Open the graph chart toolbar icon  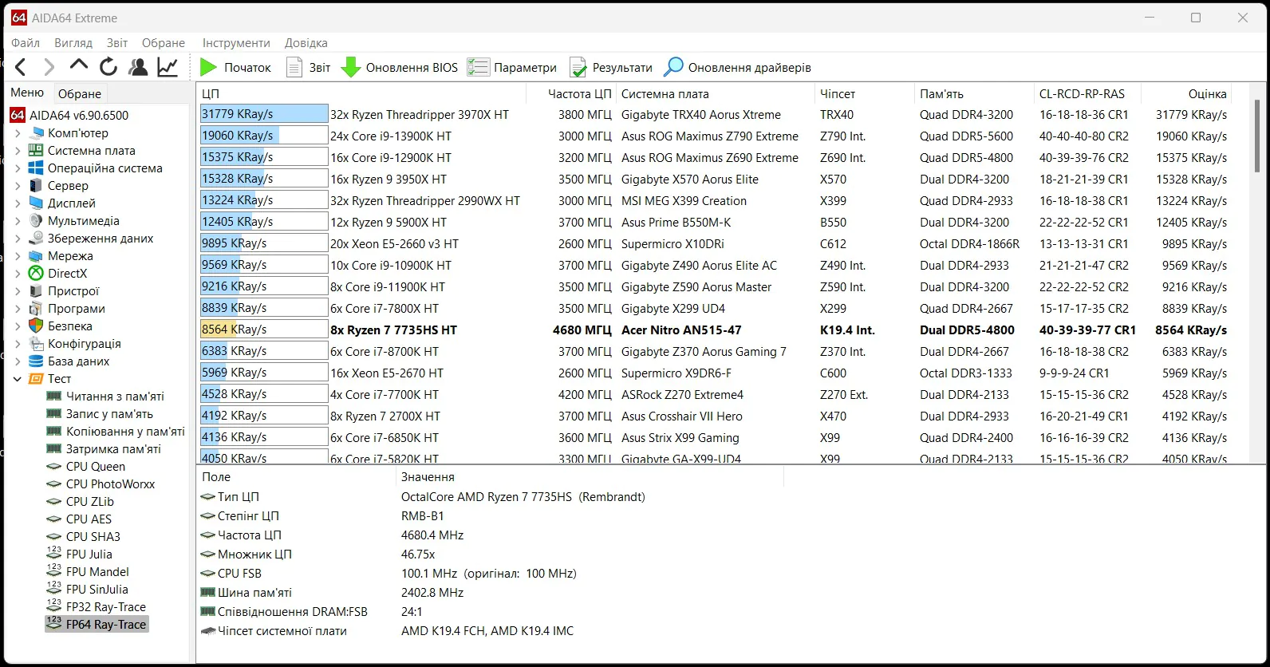(x=168, y=67)
